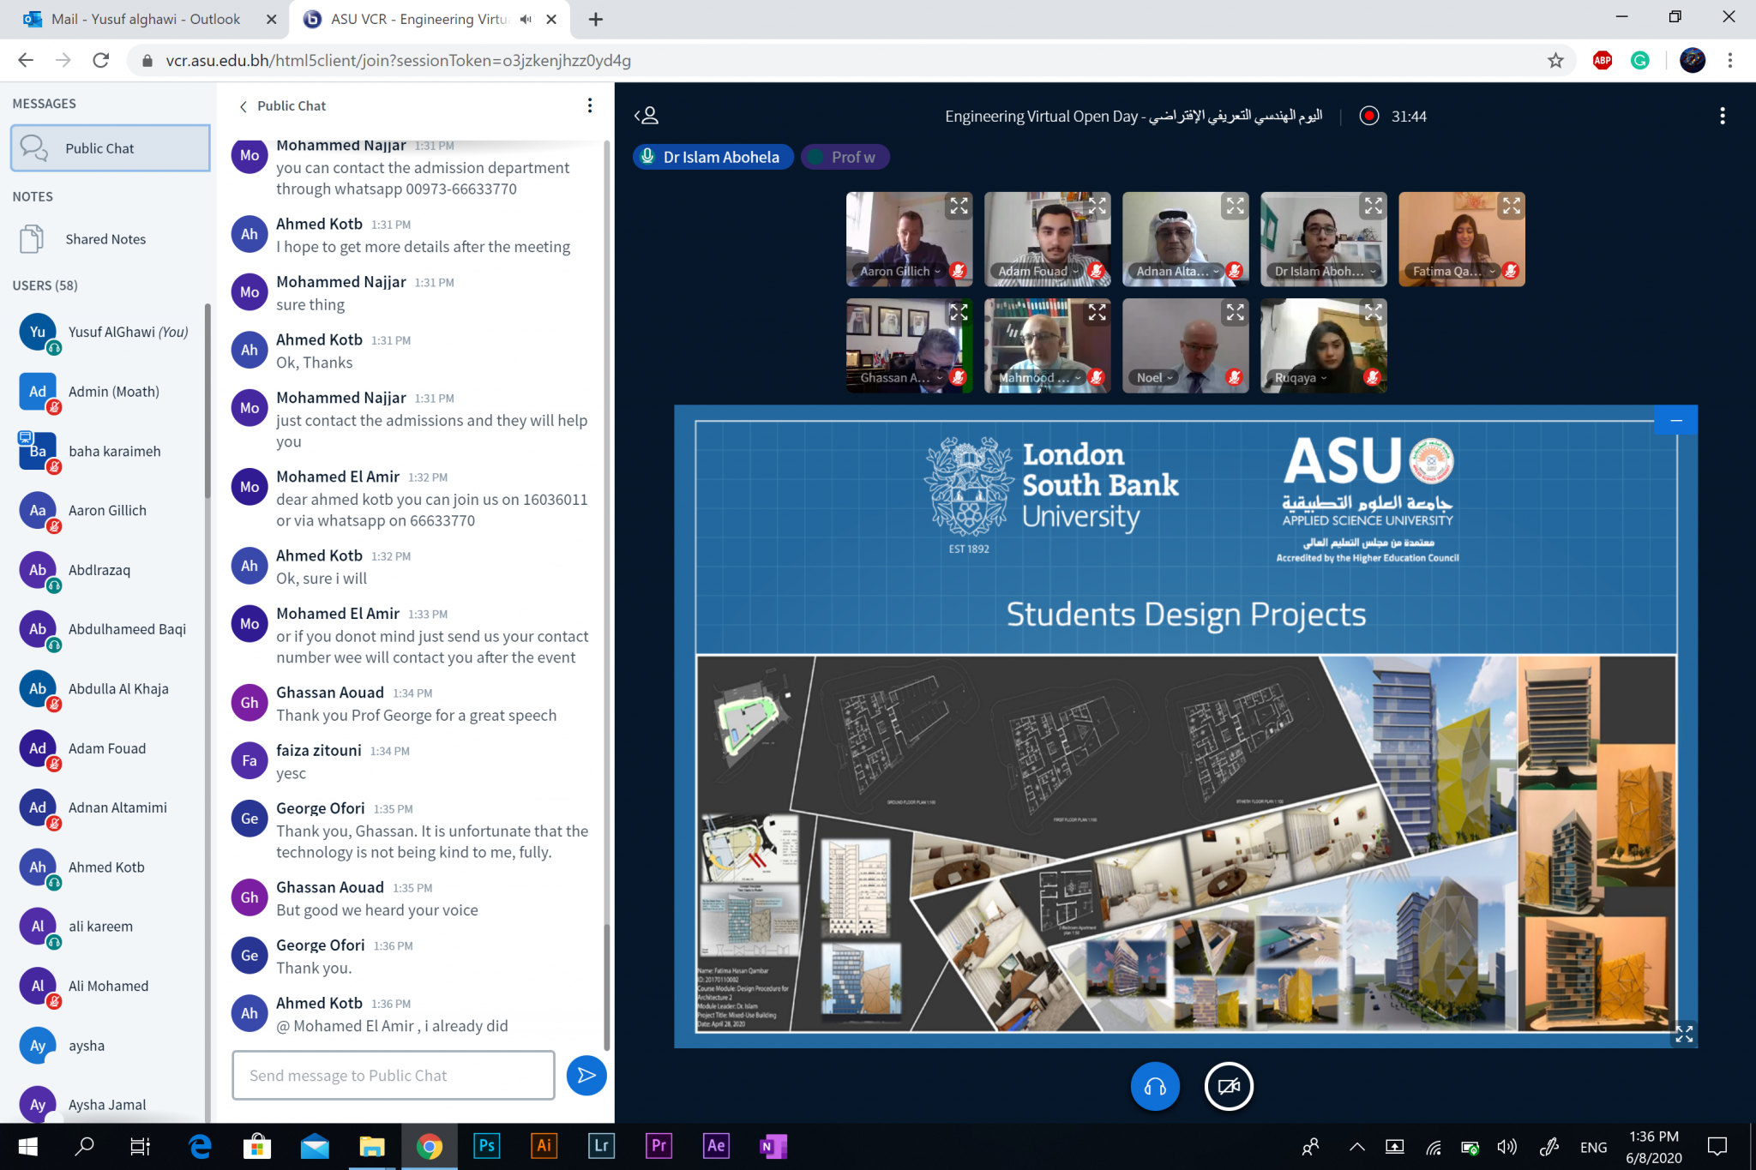Fullscreen Adam Fouad webcam
1756x1170 pixels.
[1097, 206]
